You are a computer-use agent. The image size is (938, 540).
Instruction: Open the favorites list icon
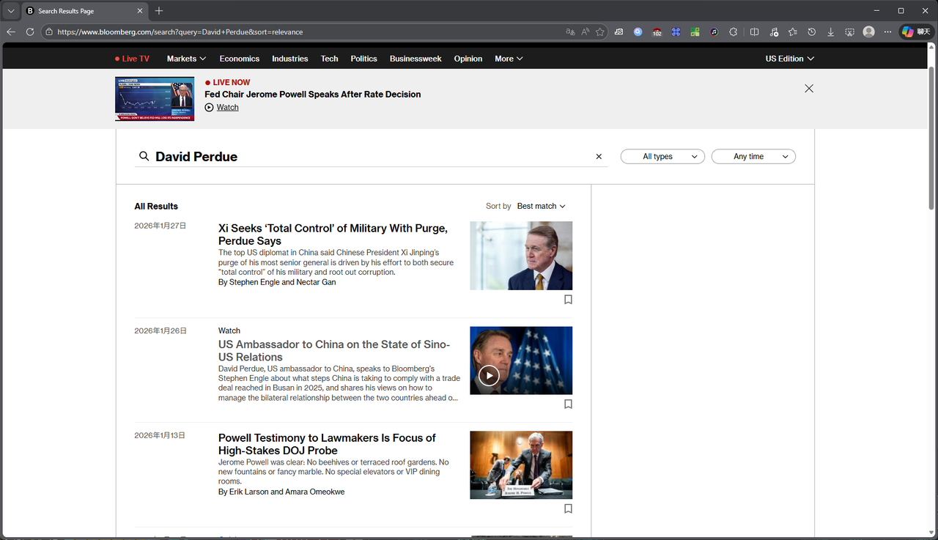pyautogui.click(x=793, y=32)
